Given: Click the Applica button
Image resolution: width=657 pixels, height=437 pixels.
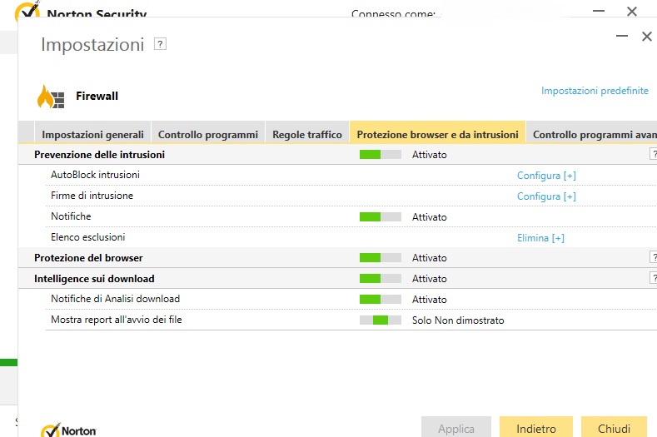Looking at the screenshot, I should 455,428.
